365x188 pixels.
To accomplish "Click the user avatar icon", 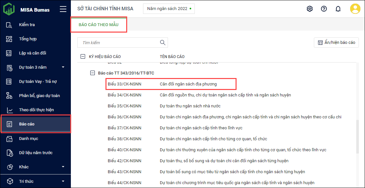I will 355,9.
